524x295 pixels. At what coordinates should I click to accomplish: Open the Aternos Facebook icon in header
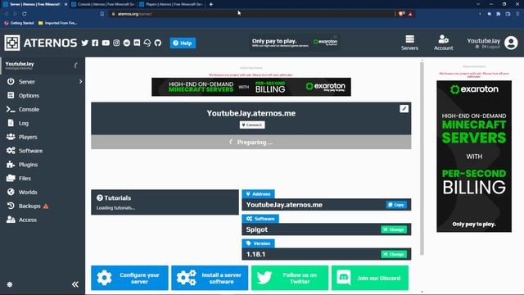click(x=95, y=43)
